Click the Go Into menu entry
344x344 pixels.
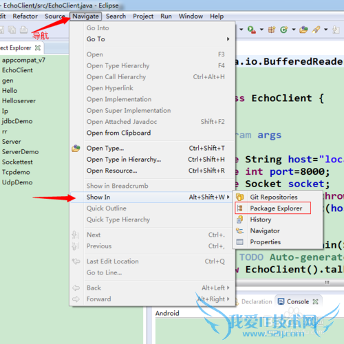[152, 28]
